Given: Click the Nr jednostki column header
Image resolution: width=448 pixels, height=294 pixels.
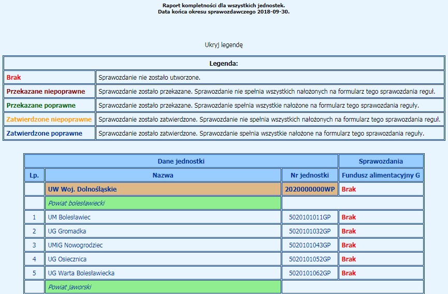Looking at the screenshot, I should [x=310, y=175].
